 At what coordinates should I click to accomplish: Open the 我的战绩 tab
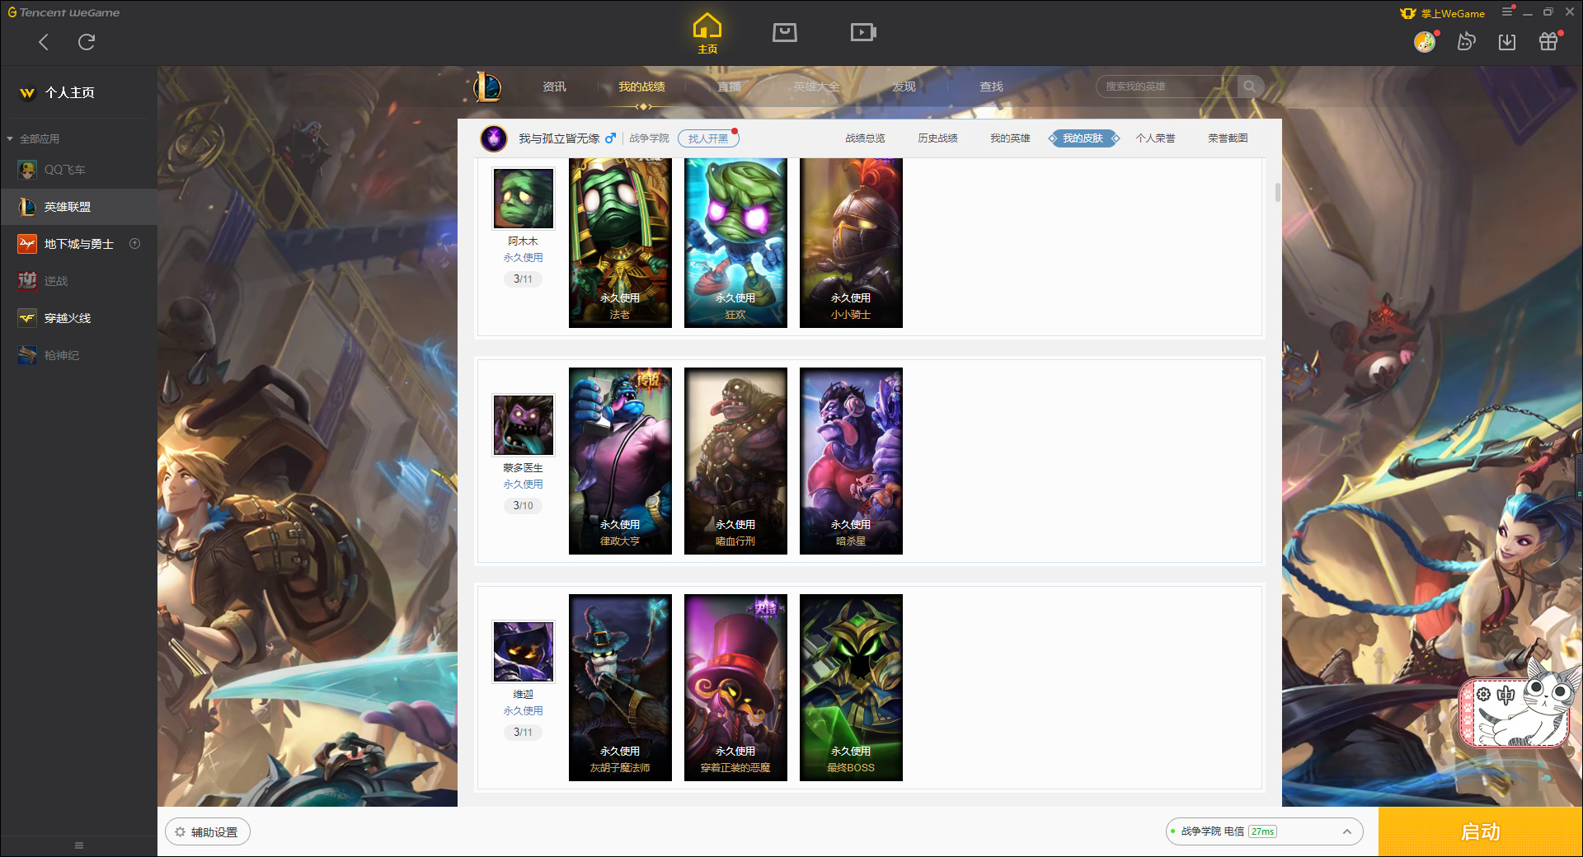[x=641, y=87]
